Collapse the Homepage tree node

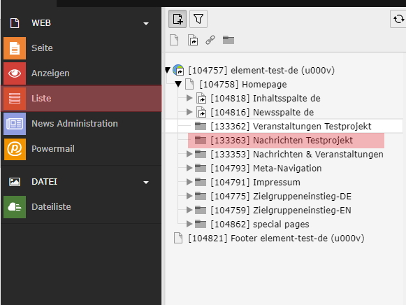pos(178,84)
